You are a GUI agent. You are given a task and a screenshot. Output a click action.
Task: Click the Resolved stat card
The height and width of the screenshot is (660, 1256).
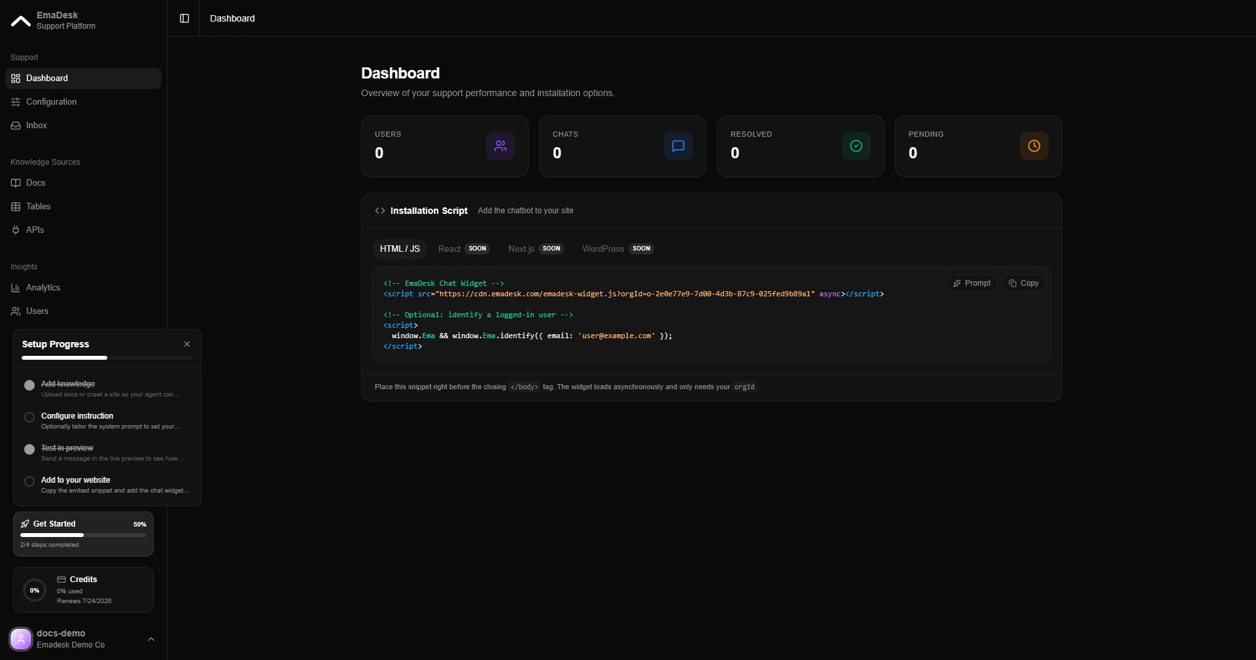[x=801, y=146]
